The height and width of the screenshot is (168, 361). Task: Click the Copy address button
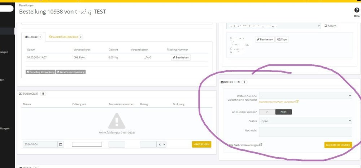282,40
